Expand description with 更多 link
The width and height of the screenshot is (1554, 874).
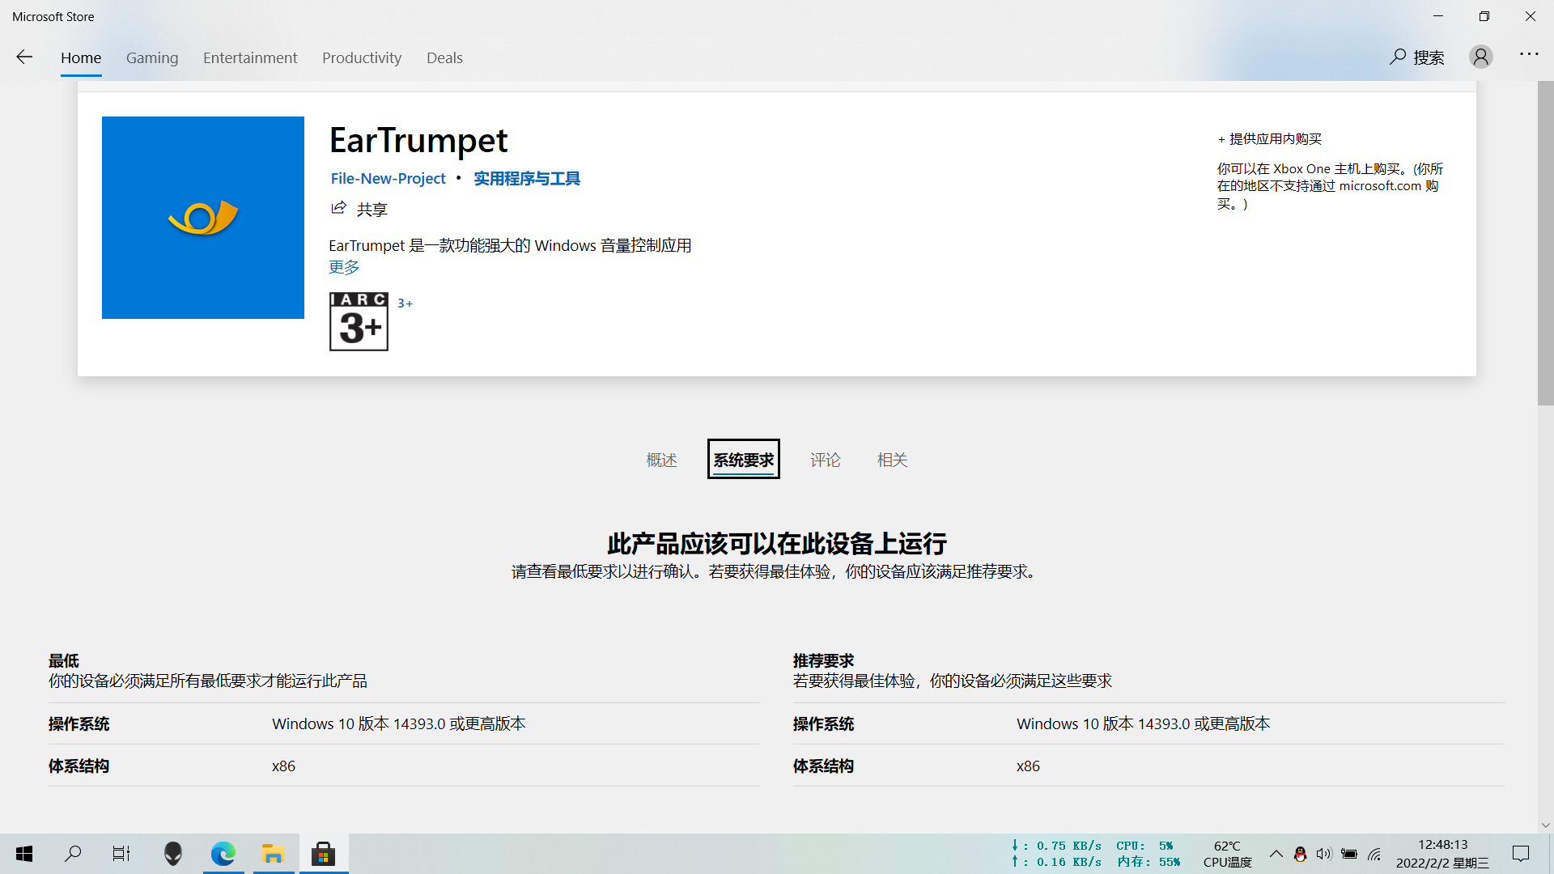(x=343, y=267)
